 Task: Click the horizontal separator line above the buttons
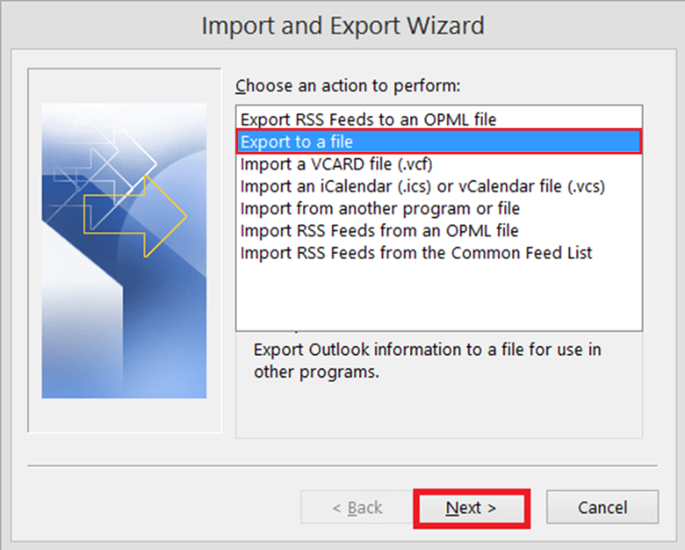pos(342,466)
